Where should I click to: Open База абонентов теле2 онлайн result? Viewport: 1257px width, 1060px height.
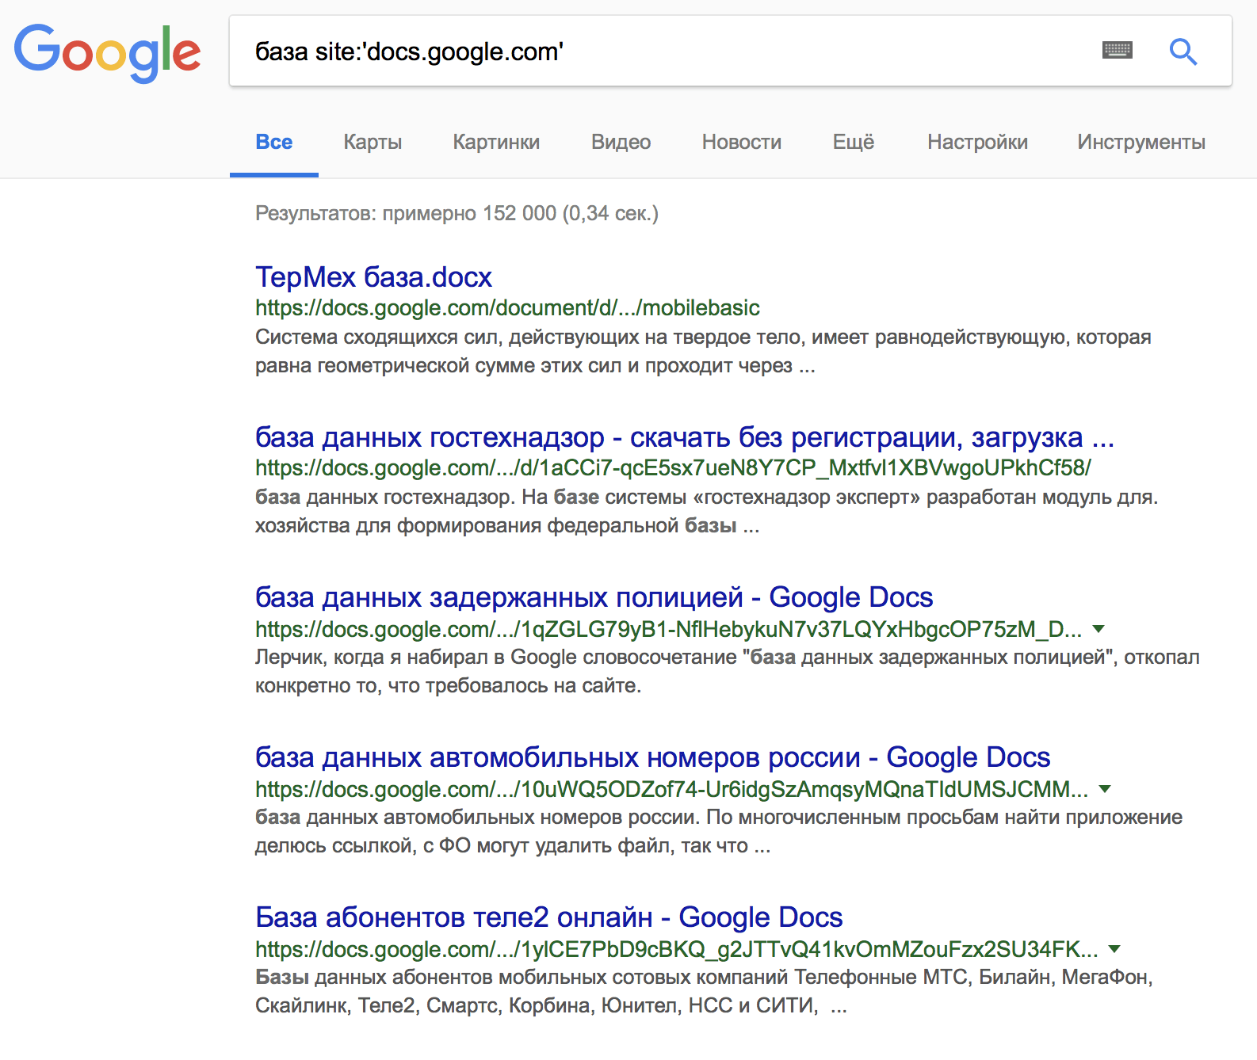548,917
